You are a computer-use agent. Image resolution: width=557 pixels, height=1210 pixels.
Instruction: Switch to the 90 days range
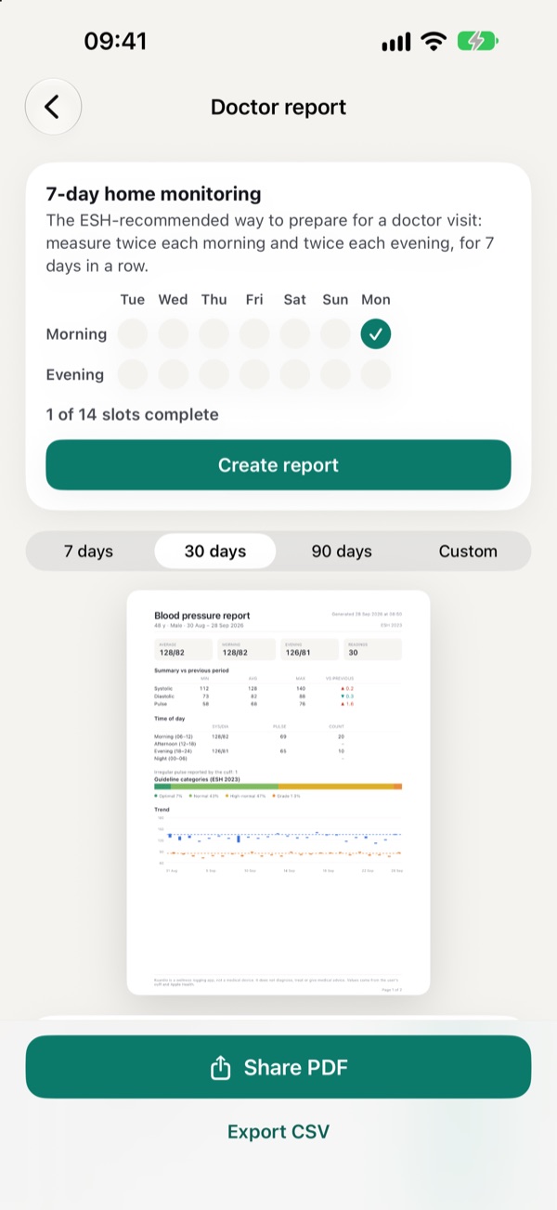342,551
